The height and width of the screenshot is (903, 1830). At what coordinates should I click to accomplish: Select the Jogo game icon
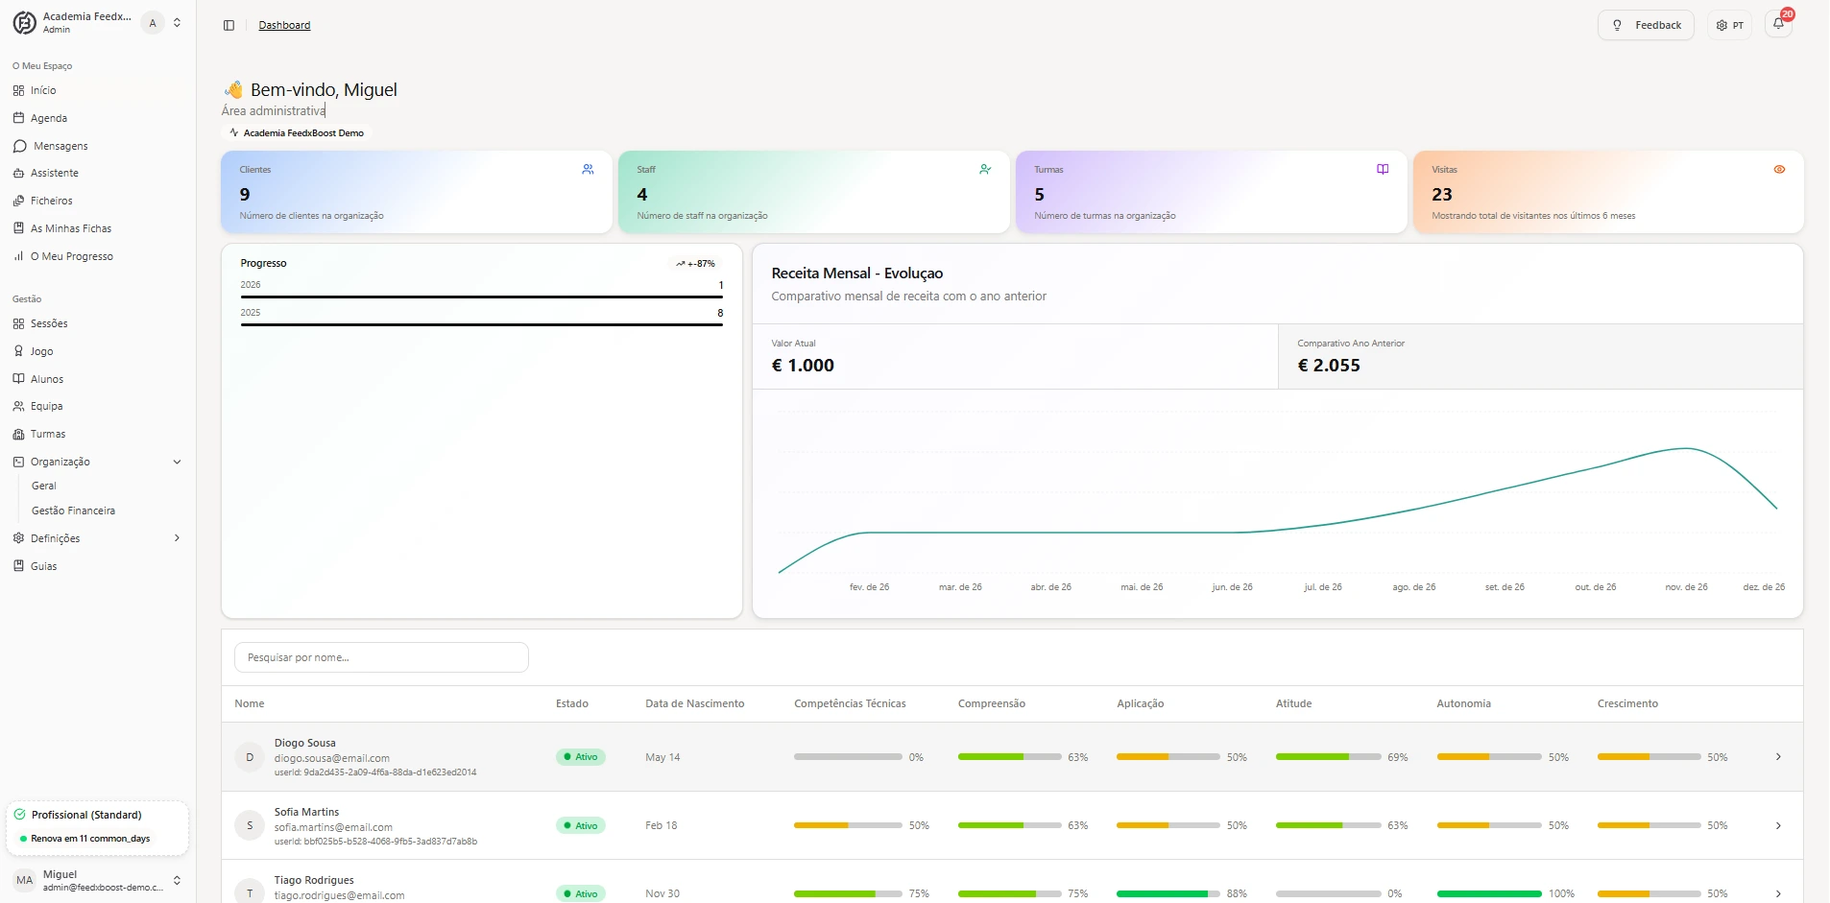point(19,350)
